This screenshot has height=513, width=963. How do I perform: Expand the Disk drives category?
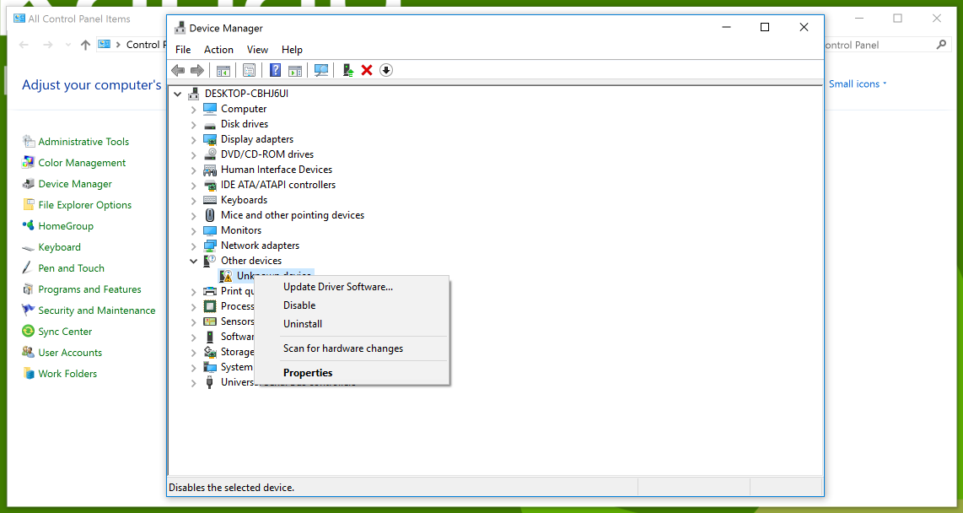193,125
